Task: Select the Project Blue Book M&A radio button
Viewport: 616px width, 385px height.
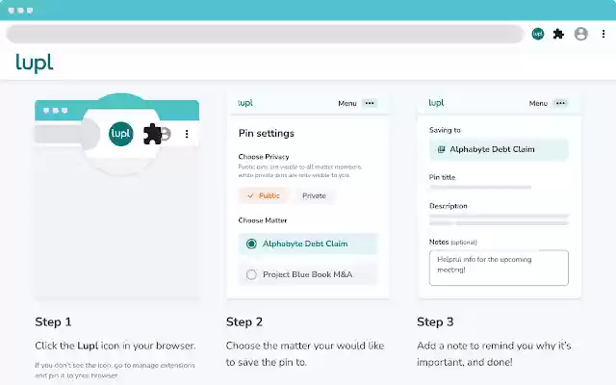Action: tap(251, 274)
